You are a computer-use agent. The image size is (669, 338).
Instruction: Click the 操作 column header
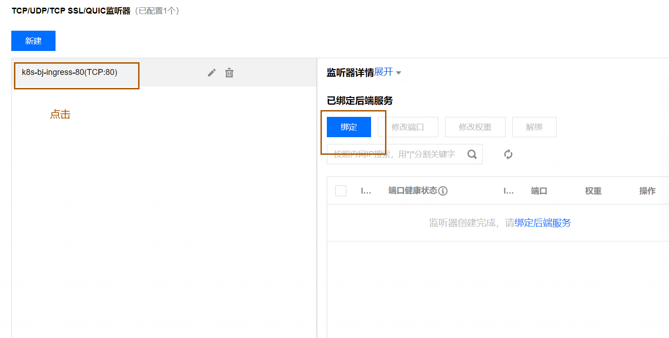pos(647,191)
